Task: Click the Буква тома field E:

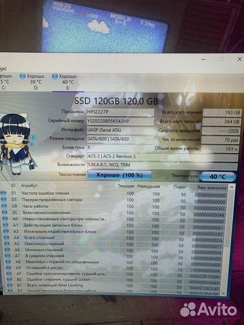Action: pyautogui.click(x=120, y=148)
